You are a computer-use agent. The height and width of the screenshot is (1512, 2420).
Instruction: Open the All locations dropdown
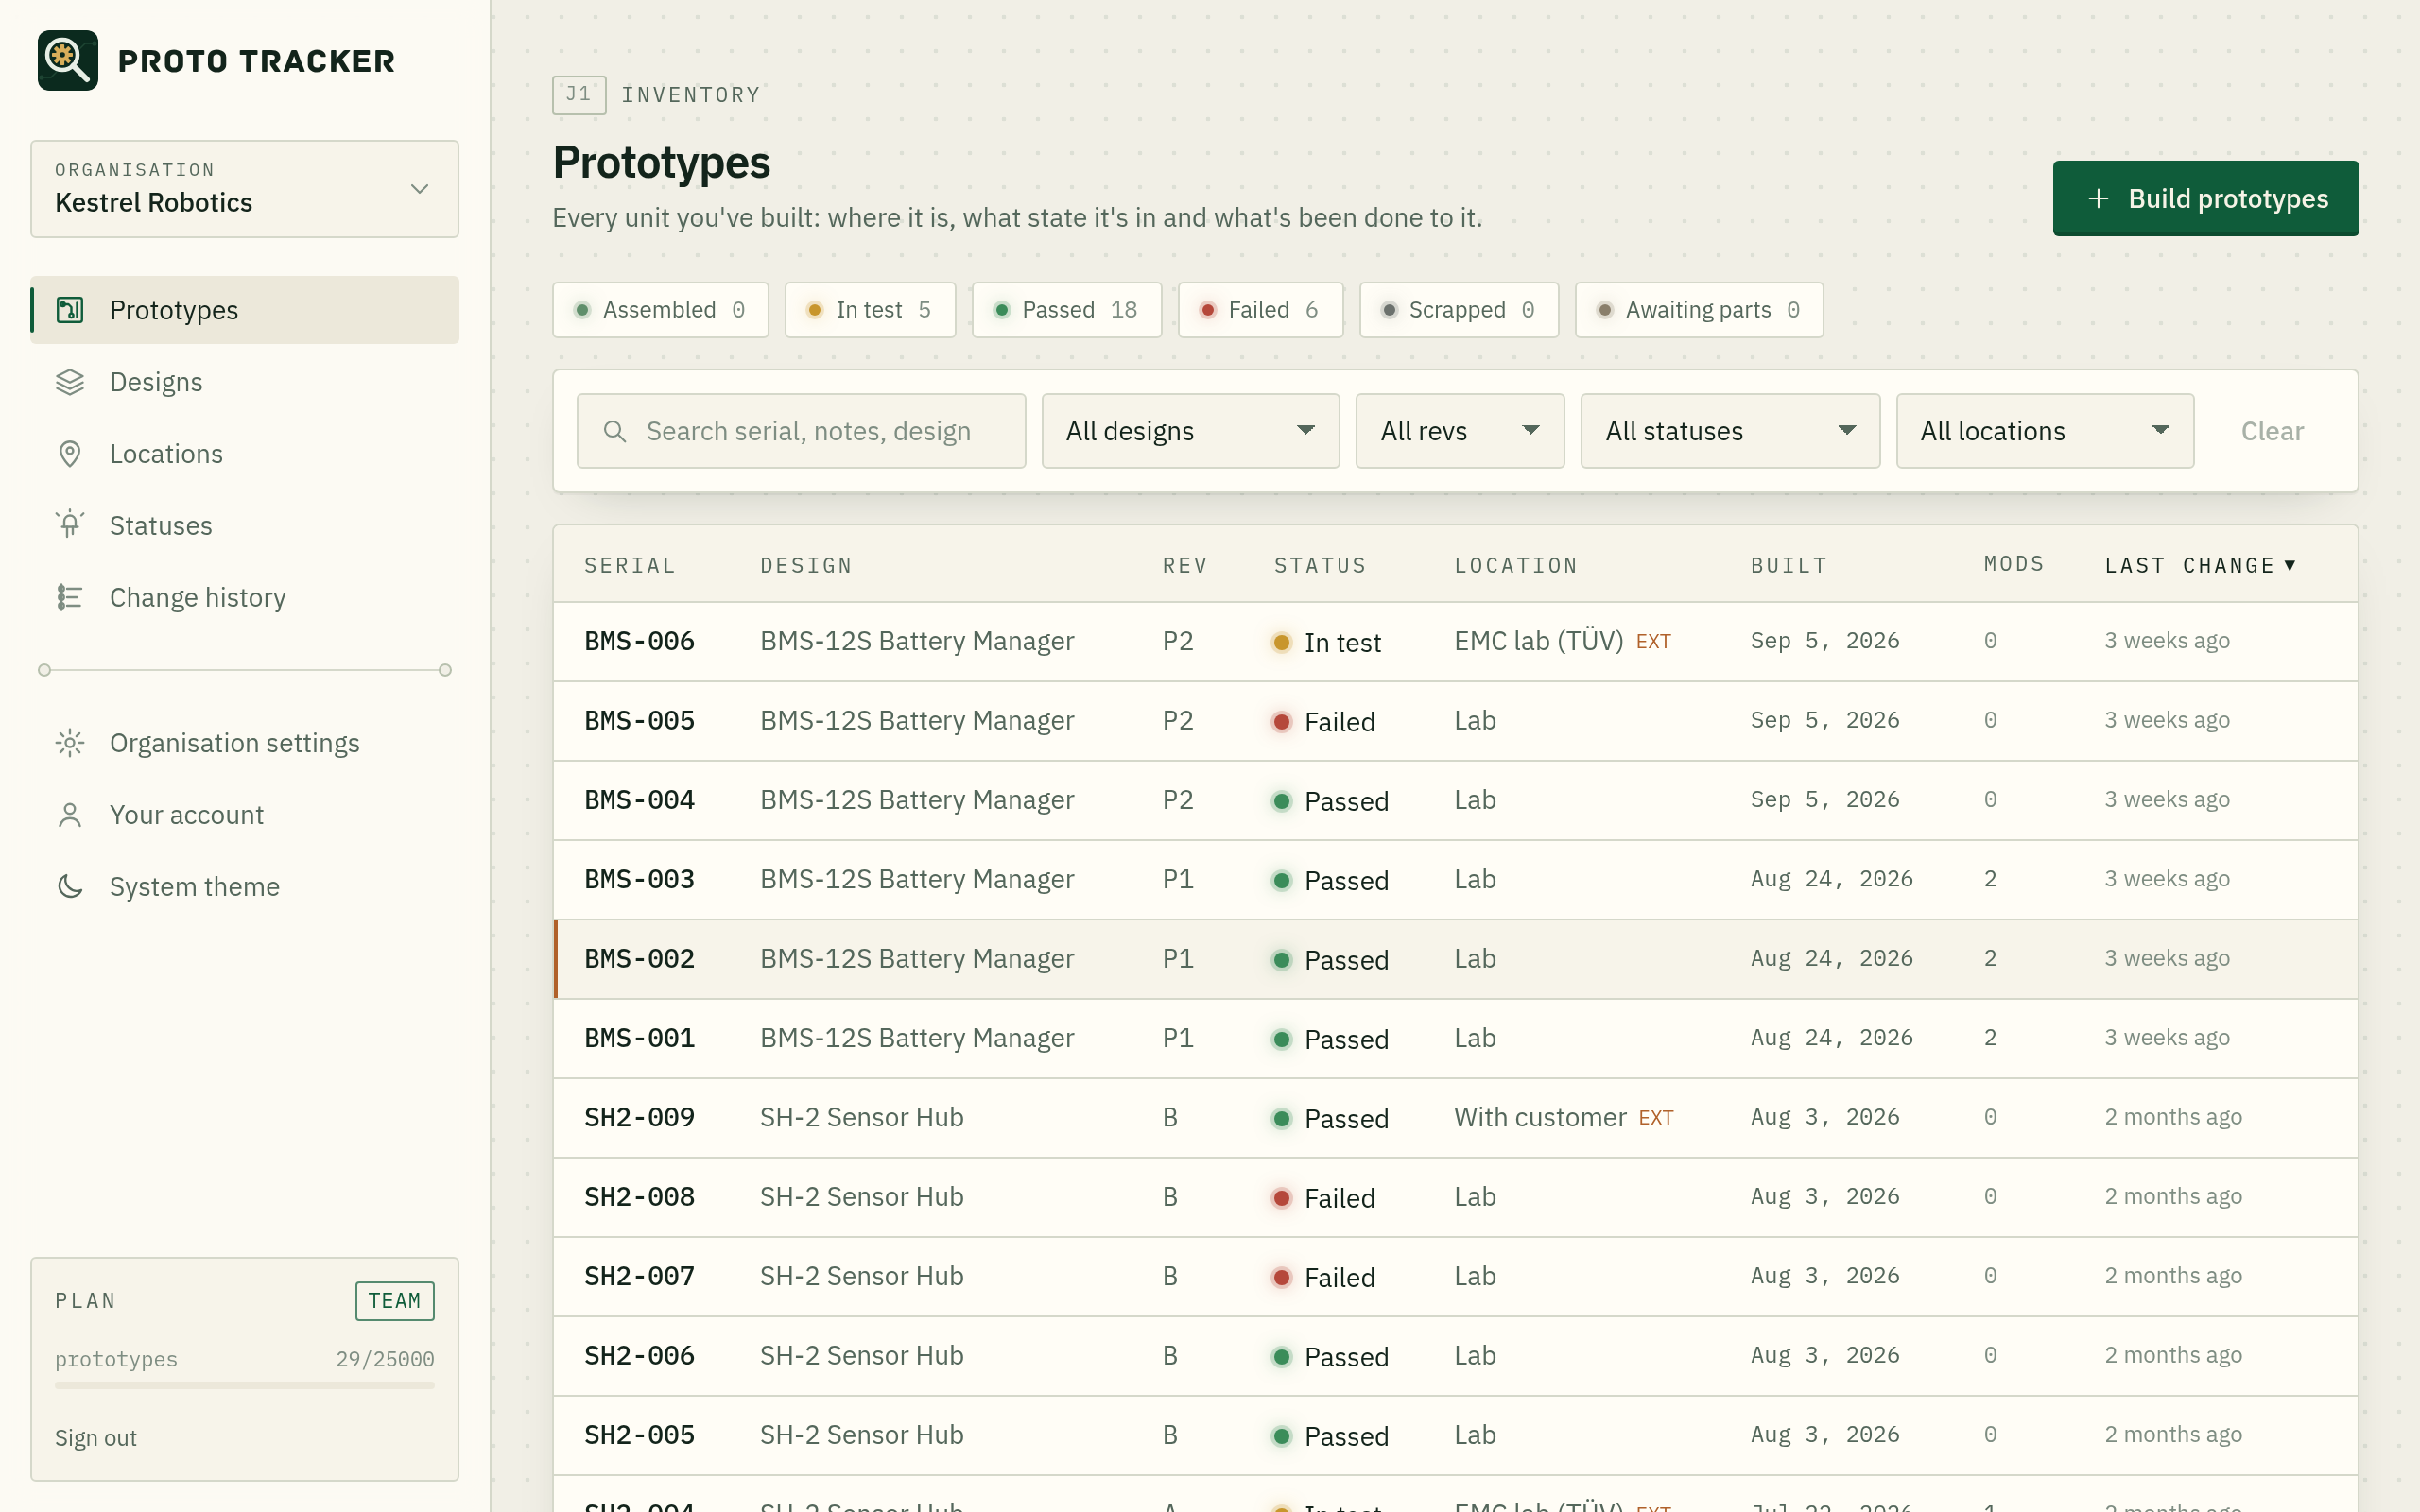click(x=2045, y=431)
